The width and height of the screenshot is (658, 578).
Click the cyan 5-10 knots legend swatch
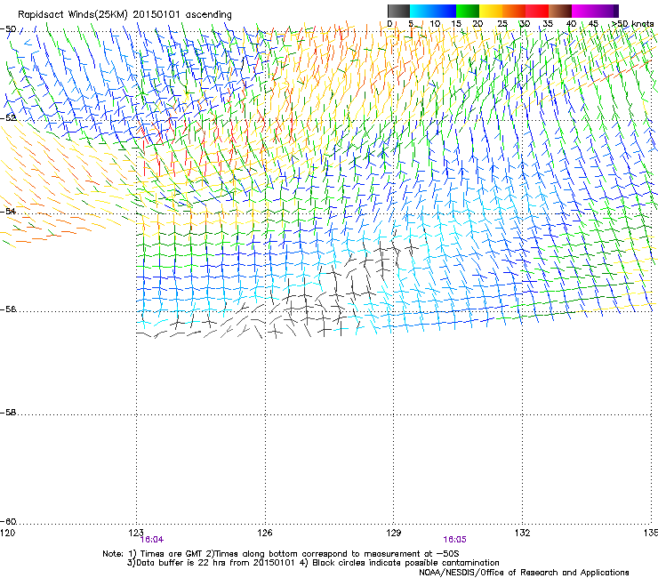tap(421, 11)
